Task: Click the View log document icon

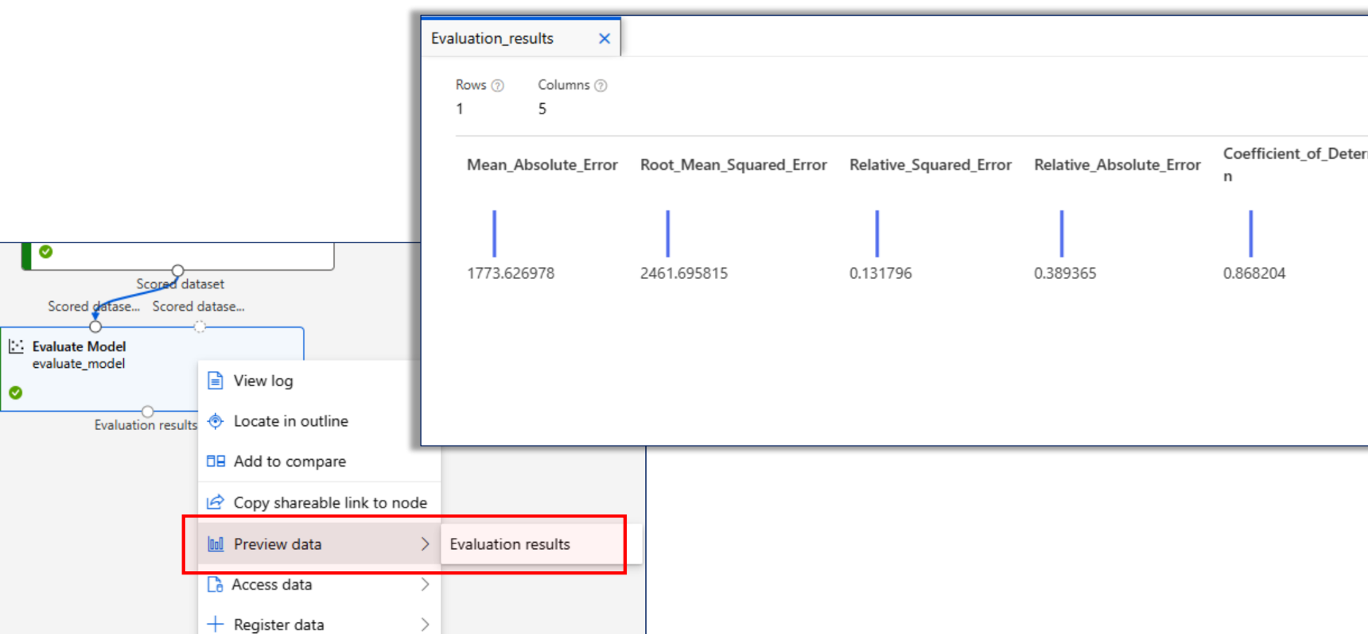Action: 215,381
